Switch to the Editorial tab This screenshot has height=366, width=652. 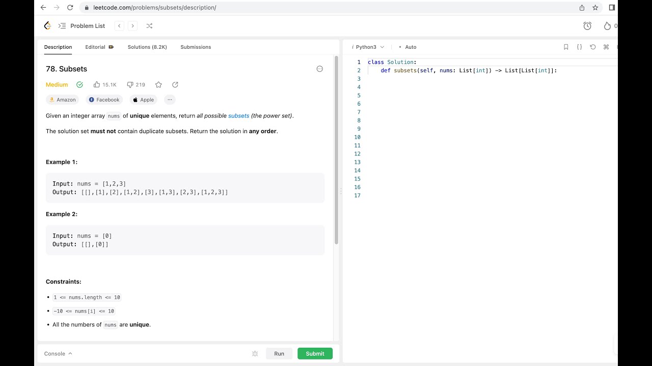coord(99,47)
